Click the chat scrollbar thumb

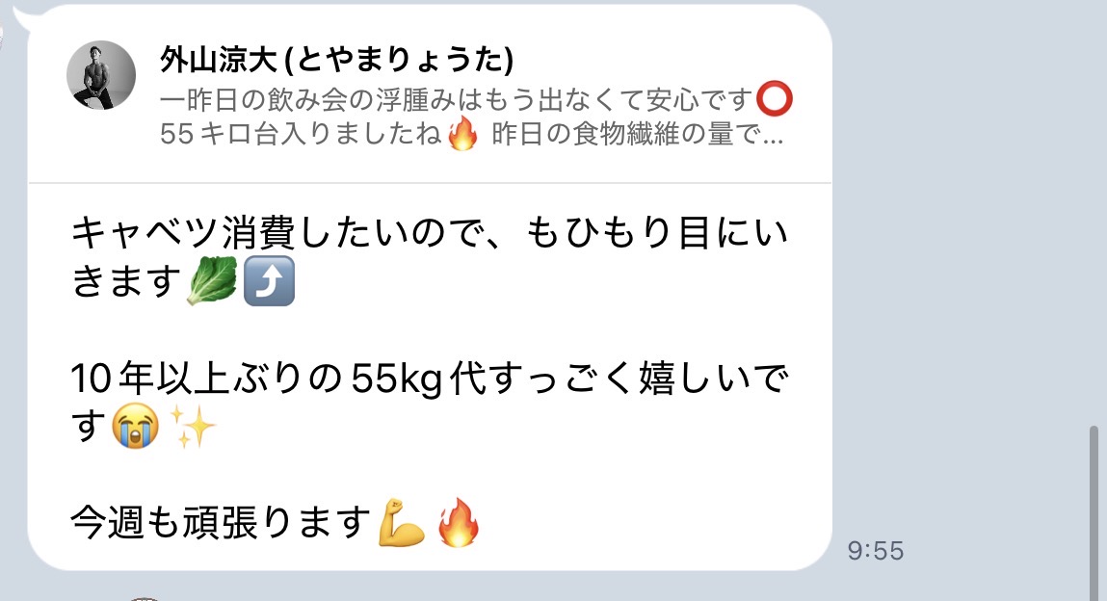click(x=1094, y=512)
